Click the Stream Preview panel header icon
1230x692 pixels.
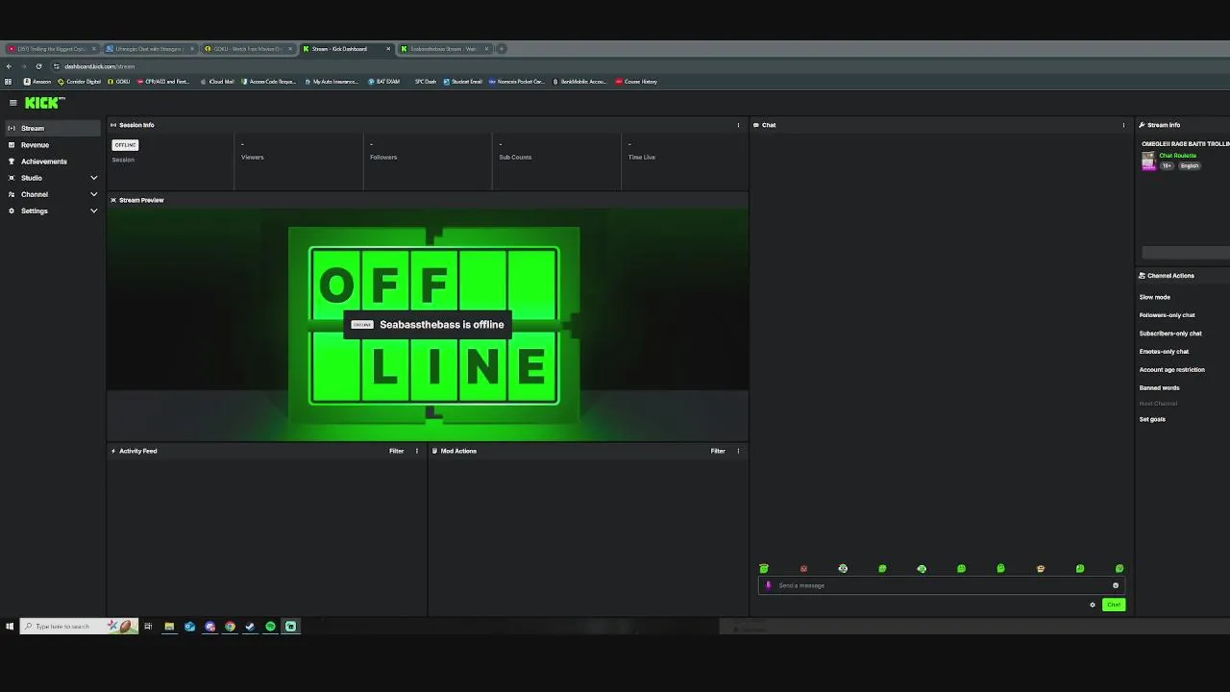[x=113, y=200]
